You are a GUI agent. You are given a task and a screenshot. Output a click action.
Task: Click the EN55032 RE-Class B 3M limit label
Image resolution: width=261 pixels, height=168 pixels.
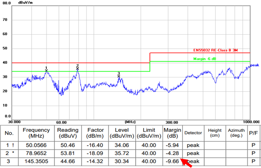coord(215,50)
